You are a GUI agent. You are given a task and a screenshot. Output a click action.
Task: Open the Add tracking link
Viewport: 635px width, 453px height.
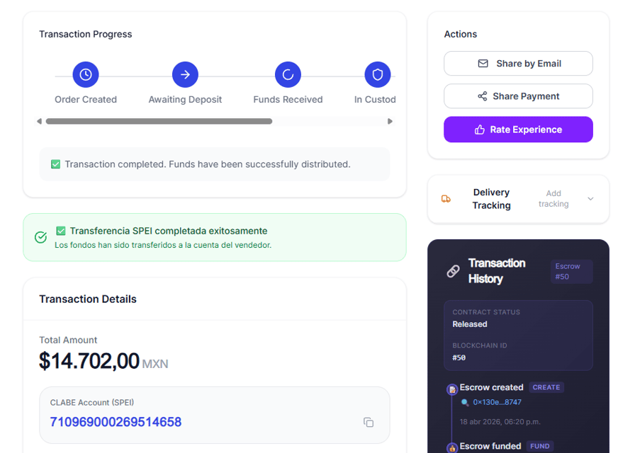(x=553, y=199)
